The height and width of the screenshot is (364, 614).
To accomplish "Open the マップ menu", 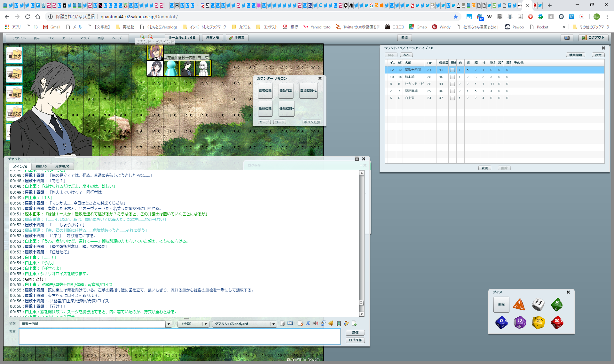I will point(84,38).
